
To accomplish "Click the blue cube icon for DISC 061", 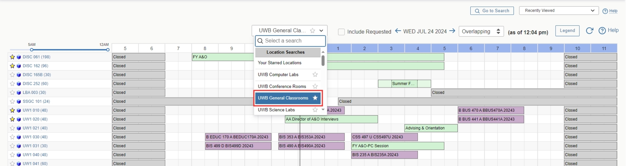I will pyautogui.click(x=19, y=57).
